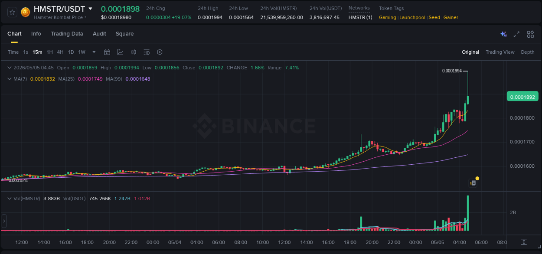Screen dimensions: 542x254
Task: Click the MA(99) indicator label
Action: point(115,79)
